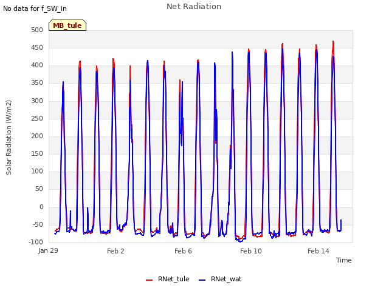
Task: Click the 400 y-axis tick label
Action: tap(37, 65)
